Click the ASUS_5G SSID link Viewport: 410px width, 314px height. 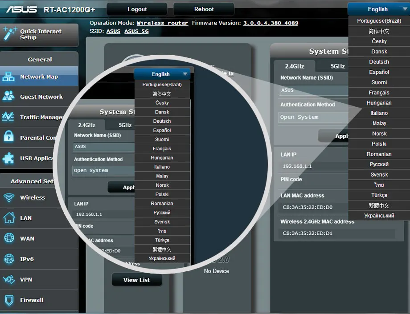[136, 31]
